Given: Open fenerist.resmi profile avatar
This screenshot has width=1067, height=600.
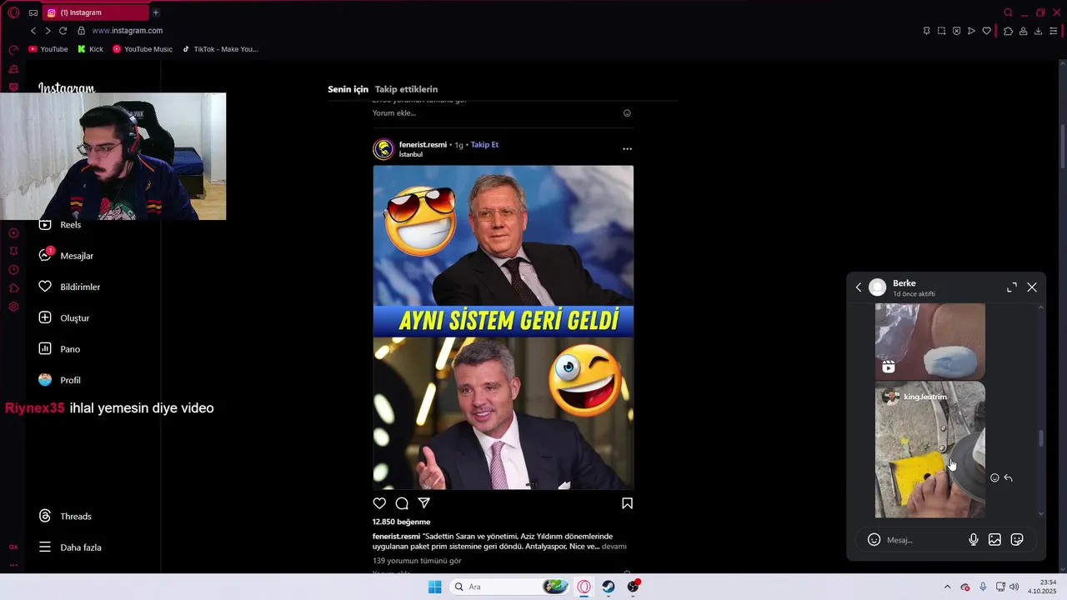Looking at the screenshot, I should pyautogui.click(x=383, y=149).
